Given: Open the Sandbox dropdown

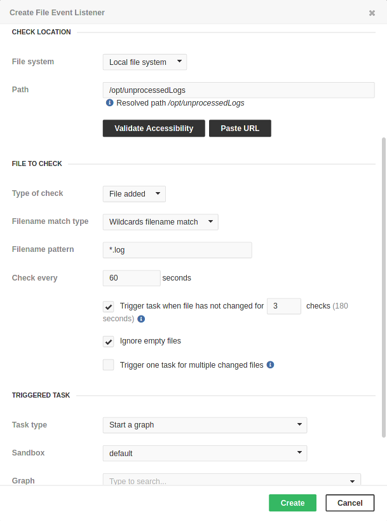Looking at the screenshot, I should point(205,453).
